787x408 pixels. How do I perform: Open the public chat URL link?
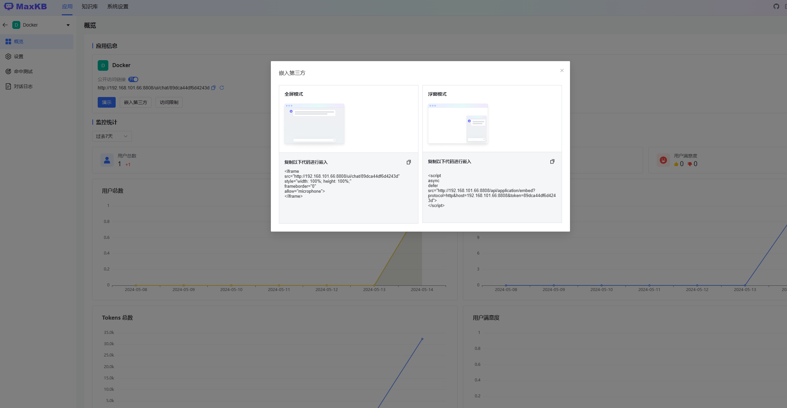click(x=154, y=88)
